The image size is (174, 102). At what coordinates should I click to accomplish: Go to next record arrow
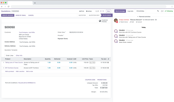pos(103,11)
